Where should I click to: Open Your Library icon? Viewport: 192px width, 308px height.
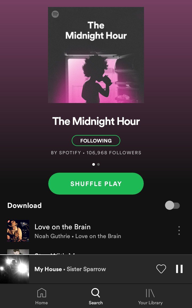[150, 293]
